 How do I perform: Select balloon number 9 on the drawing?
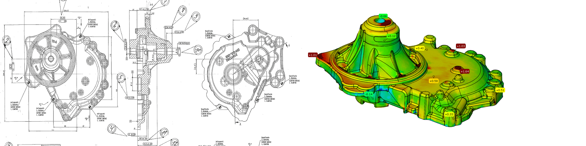click(x=196, y=17)
